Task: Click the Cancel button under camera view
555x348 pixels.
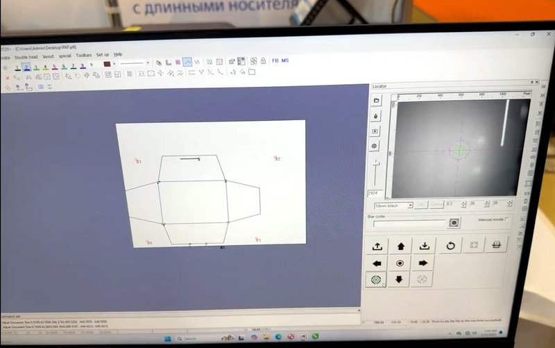Action: click(436, 204)
